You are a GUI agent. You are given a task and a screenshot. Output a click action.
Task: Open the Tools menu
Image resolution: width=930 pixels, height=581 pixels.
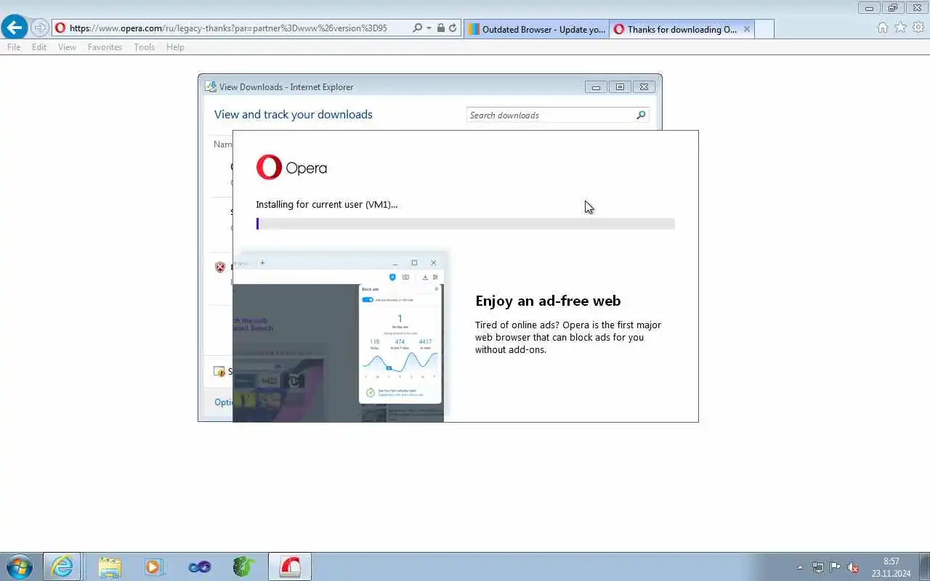pos(144,47)
